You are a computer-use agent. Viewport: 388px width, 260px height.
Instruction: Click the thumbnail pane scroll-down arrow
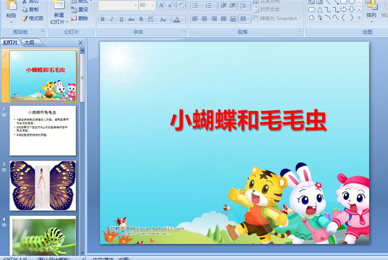tap(82, 253)
